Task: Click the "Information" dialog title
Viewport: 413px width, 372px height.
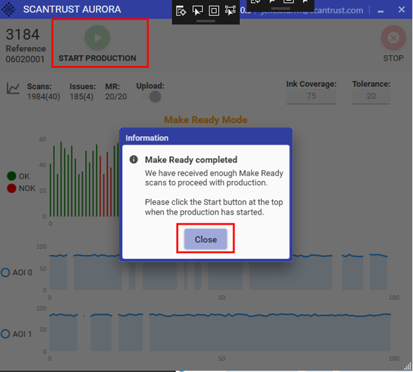Action: coord(147,138)
